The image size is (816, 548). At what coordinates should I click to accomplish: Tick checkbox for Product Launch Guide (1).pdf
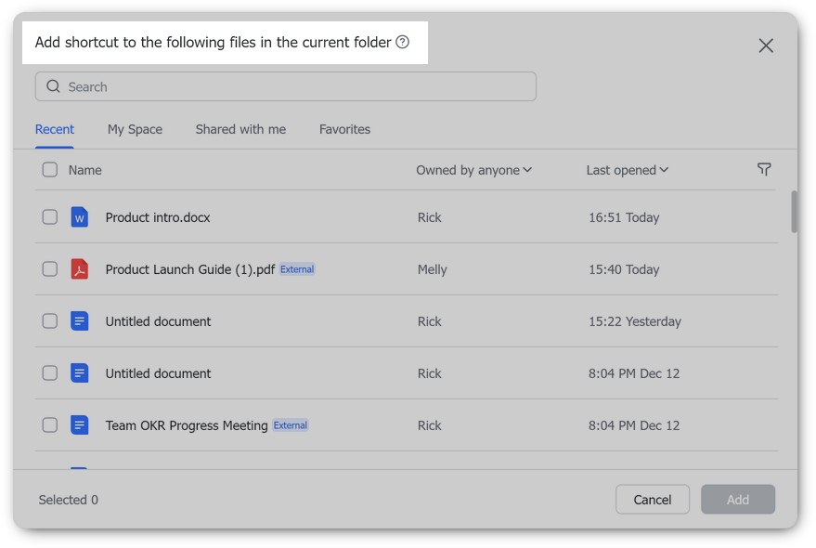(x=50, y=269)
